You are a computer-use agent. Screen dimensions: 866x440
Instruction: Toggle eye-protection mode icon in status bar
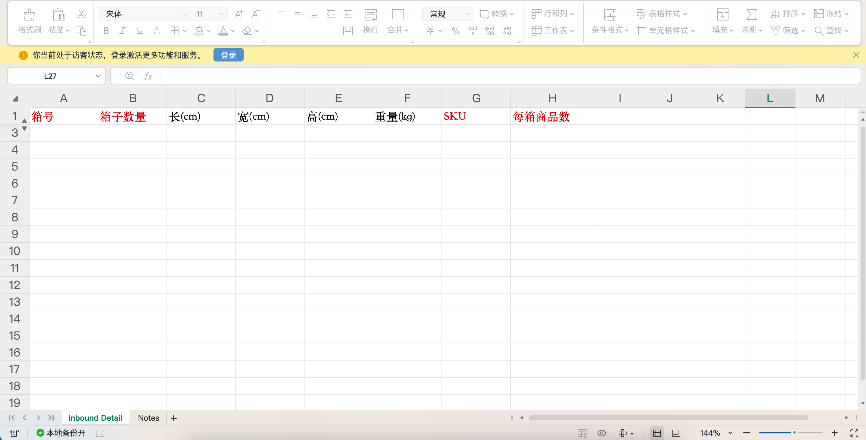pyautogui.click(x=602, y=433)
